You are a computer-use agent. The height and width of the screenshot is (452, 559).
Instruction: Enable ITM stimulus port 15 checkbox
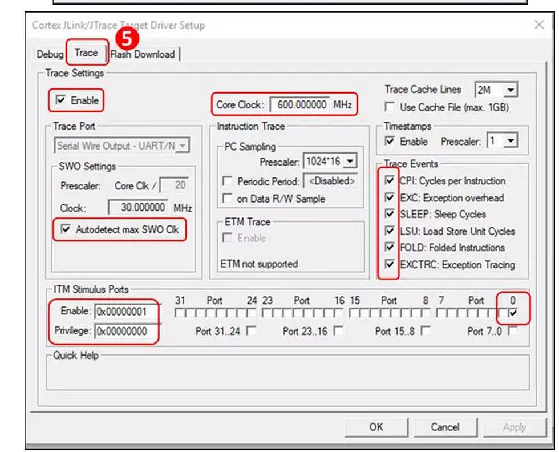354,313
